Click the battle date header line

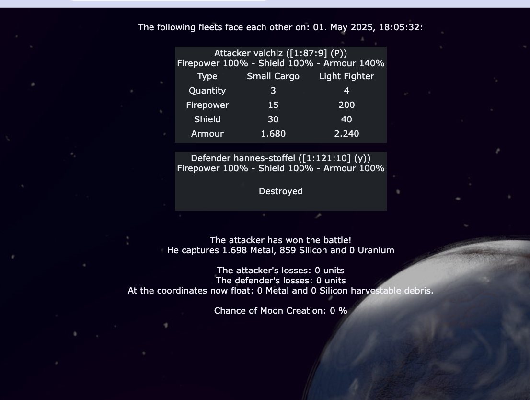pos(280,27)
